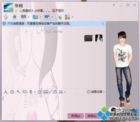The width and height of the screenshot is (140, 122).
Task: Start a video call via the webcam icon
Action: (15, 17)
